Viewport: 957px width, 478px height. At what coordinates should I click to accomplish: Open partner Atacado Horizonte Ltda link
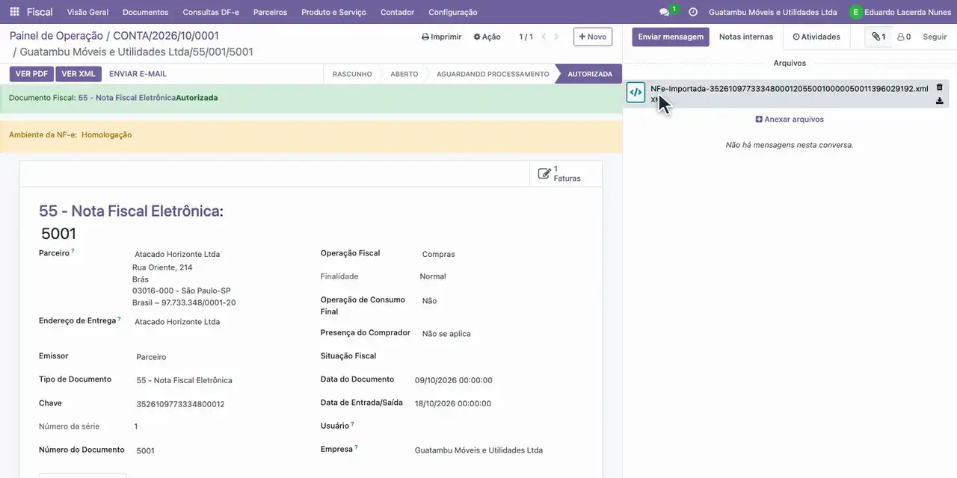tap(177, 254)
